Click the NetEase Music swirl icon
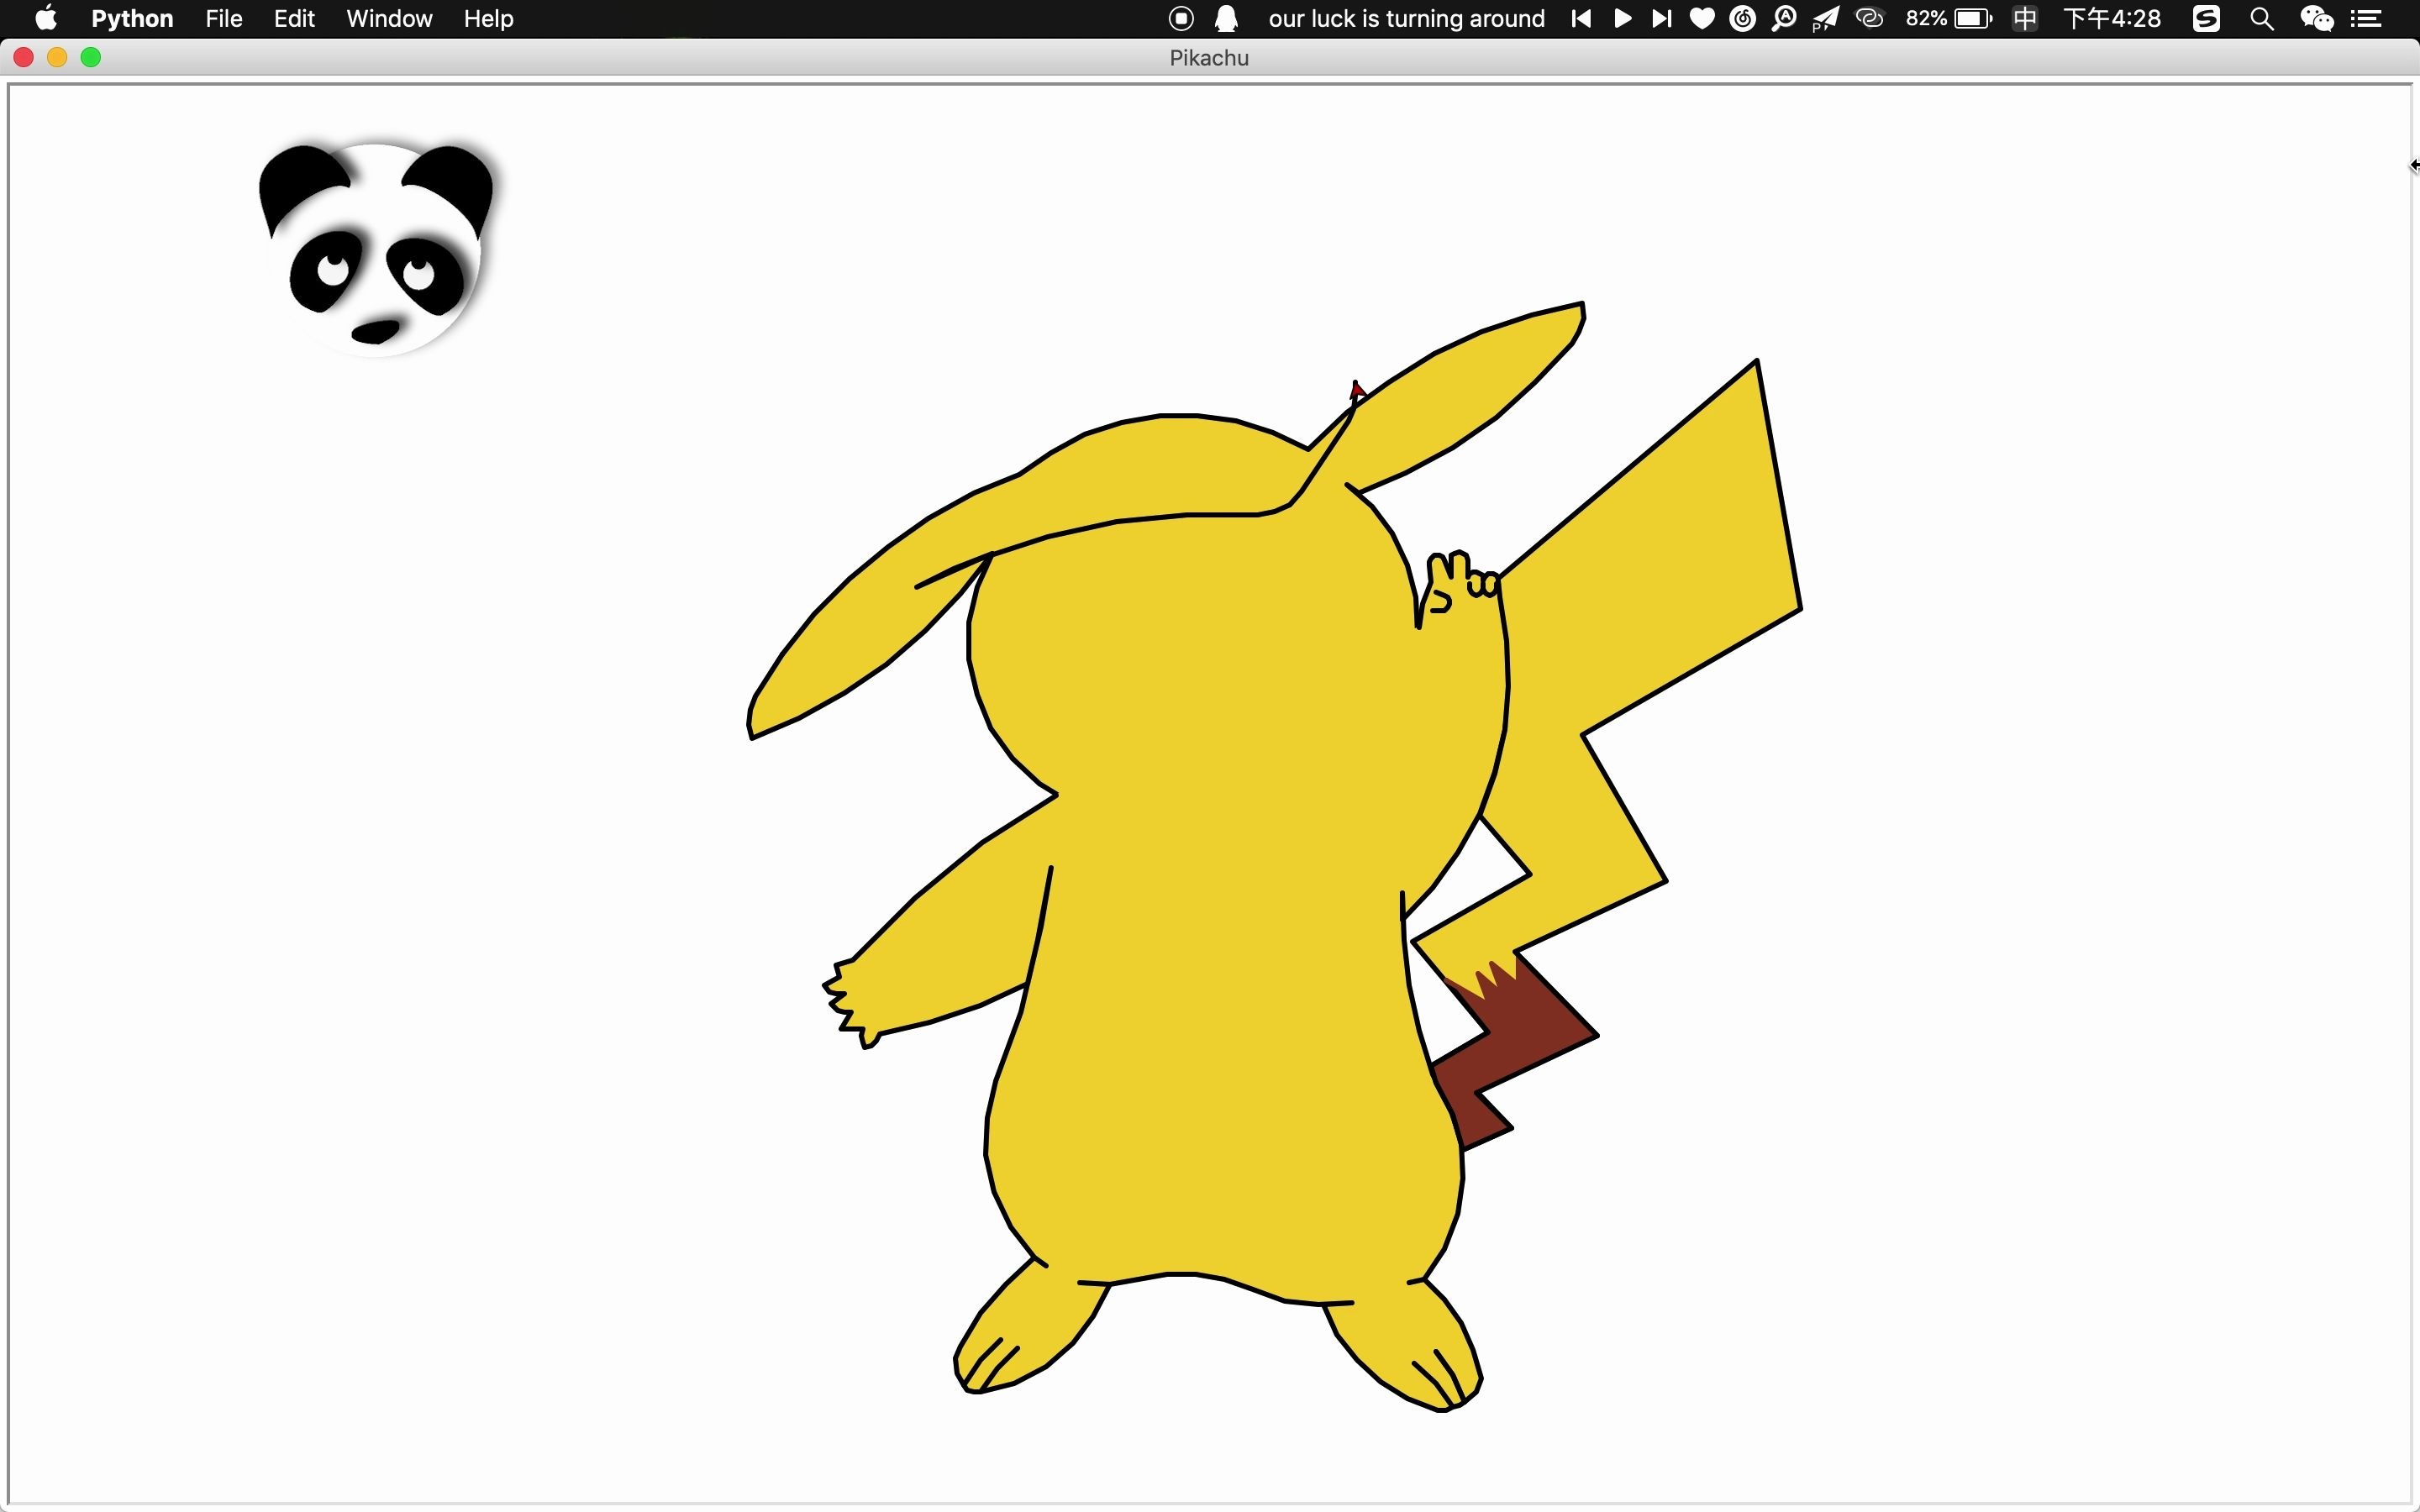This screenshot has height=1512, width=2420. [x=1742, y=18]
